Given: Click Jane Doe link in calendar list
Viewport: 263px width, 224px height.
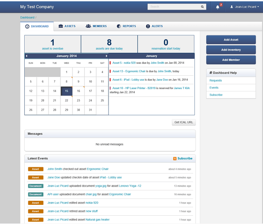Looking at the screenshot, I should coord(162,80).
